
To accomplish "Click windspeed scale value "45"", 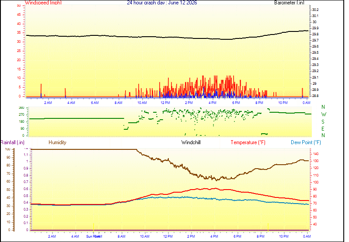I will [x=19, y=14].
